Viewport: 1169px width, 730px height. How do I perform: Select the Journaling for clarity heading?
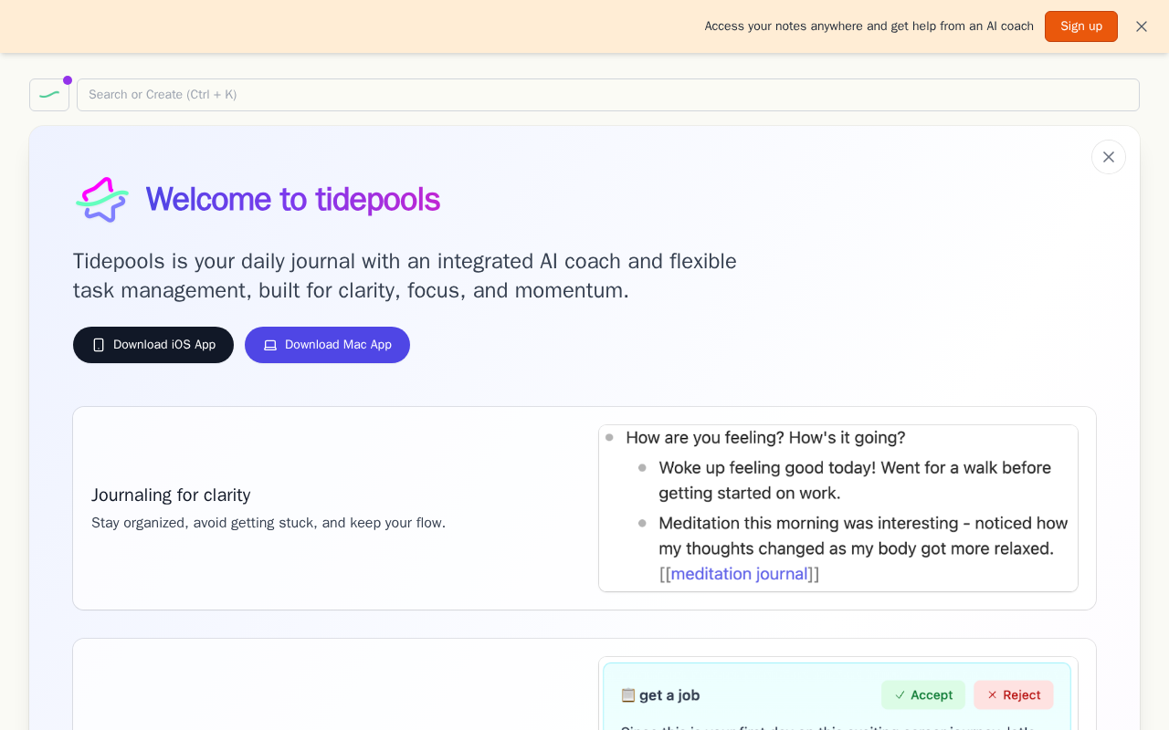(171, 495)
